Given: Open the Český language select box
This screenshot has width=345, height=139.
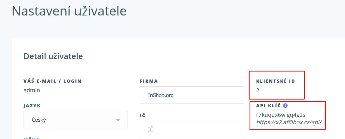Looking at the screenshot, I should coord(75,120).
